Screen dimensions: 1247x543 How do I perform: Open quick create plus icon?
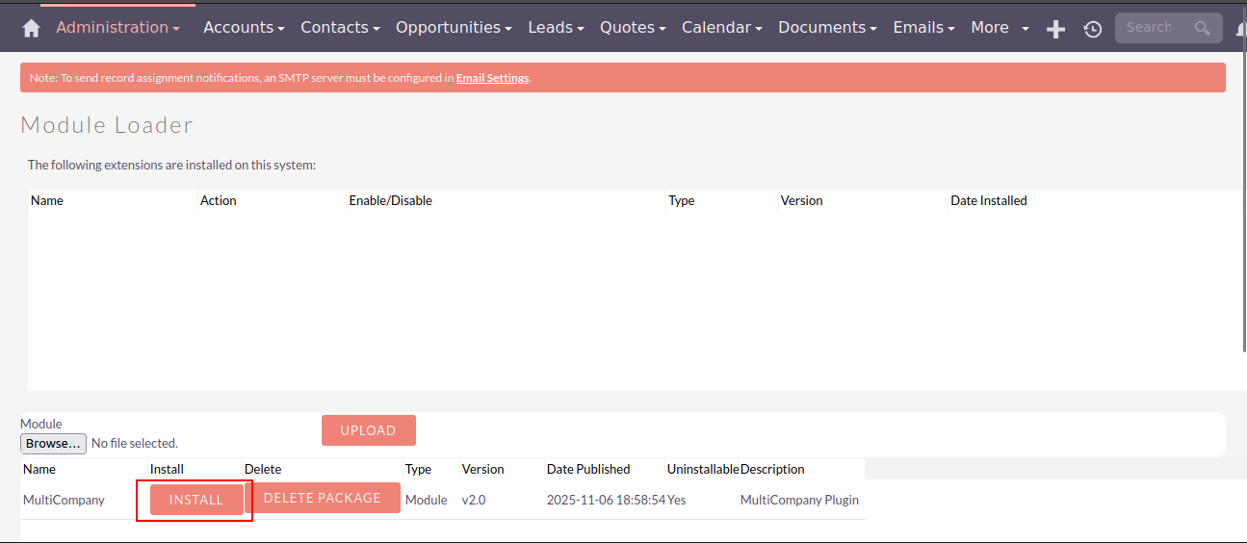click(1055, 29)
